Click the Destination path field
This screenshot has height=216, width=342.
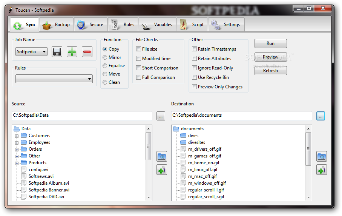click(x=242, y=116)
